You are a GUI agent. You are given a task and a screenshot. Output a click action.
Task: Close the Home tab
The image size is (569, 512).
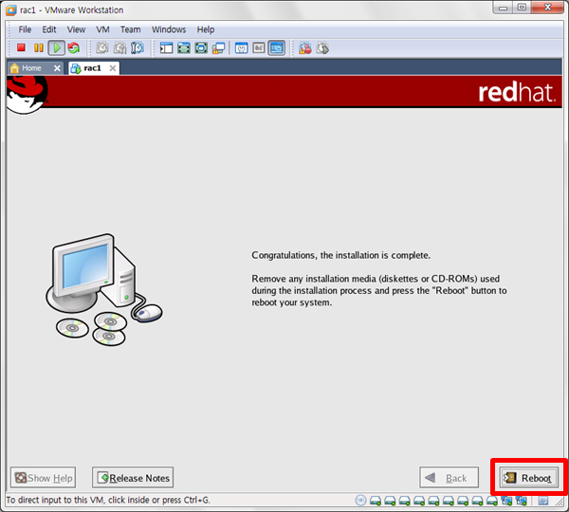pos(57,68)
